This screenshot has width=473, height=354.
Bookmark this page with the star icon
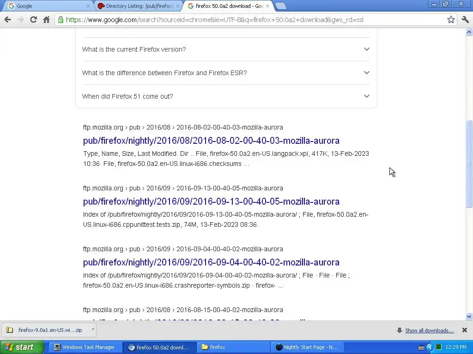451,20
